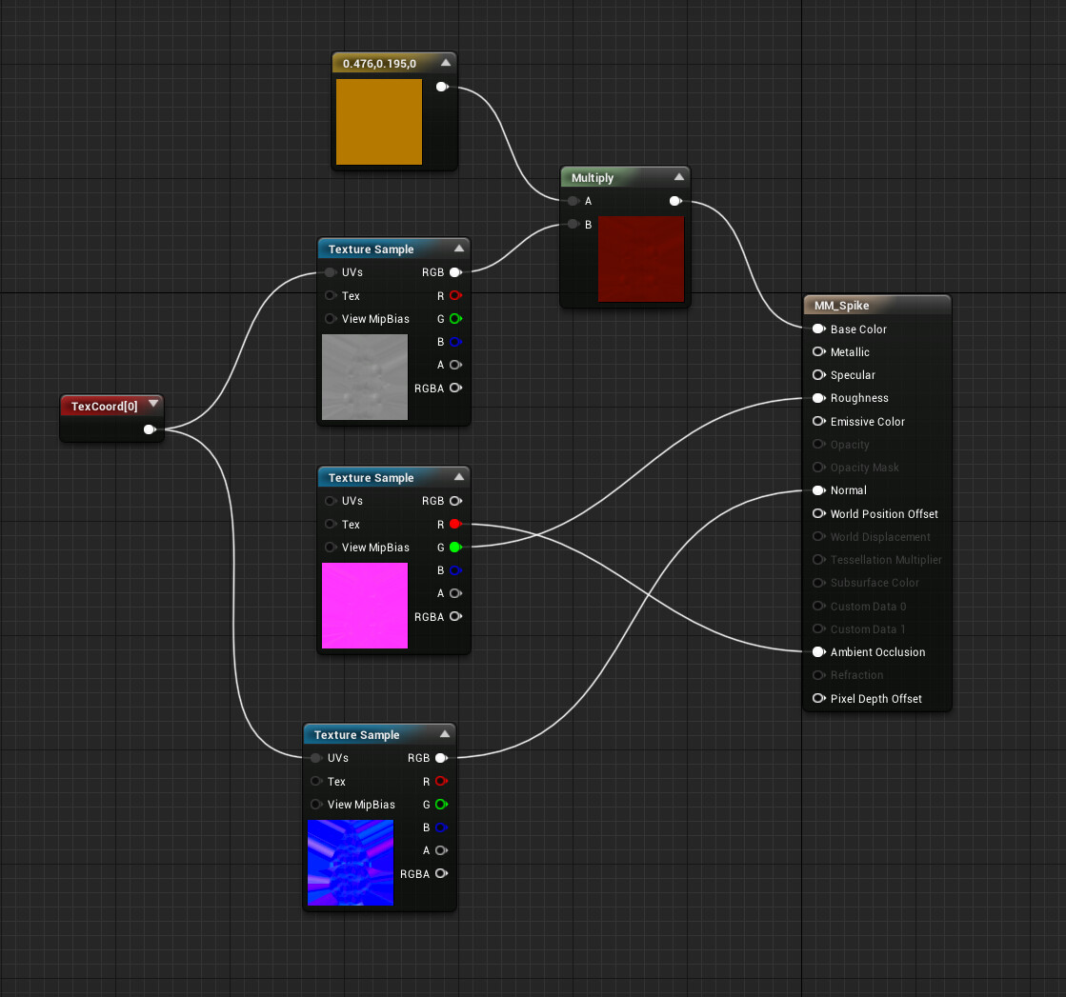Click the TexCoord[0] output pin
1066x997 pixels.
tap(150, 429)
